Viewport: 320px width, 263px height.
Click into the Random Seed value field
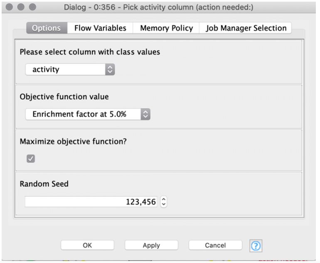pyautogui.click(x=91, y=202)
